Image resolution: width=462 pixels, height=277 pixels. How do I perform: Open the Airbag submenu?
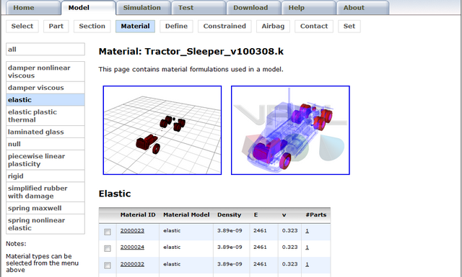pyautogui.click(x=273, y=26)
